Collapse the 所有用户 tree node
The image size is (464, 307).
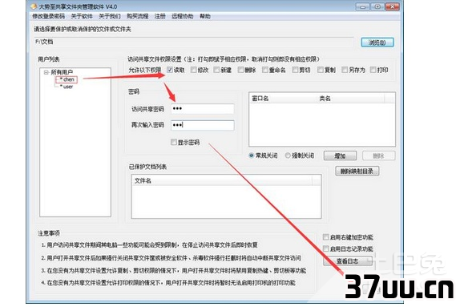coord(46,72)
